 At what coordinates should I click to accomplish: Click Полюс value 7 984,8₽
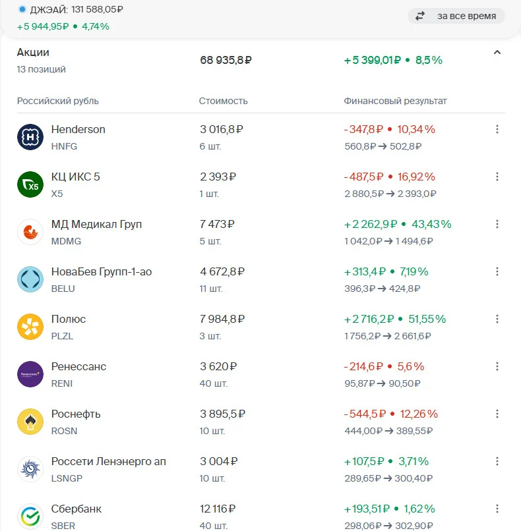coord(222,319)
